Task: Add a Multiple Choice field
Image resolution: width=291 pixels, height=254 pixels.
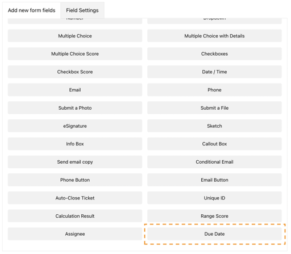Action: pos(75,36)
